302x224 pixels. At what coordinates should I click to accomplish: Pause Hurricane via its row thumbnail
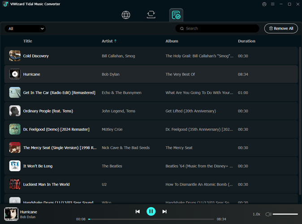[15, 74]
